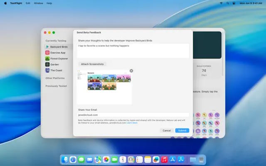Select Backyard Birds in the sidebar
This screenshot has height=166, width=266.
58,47
